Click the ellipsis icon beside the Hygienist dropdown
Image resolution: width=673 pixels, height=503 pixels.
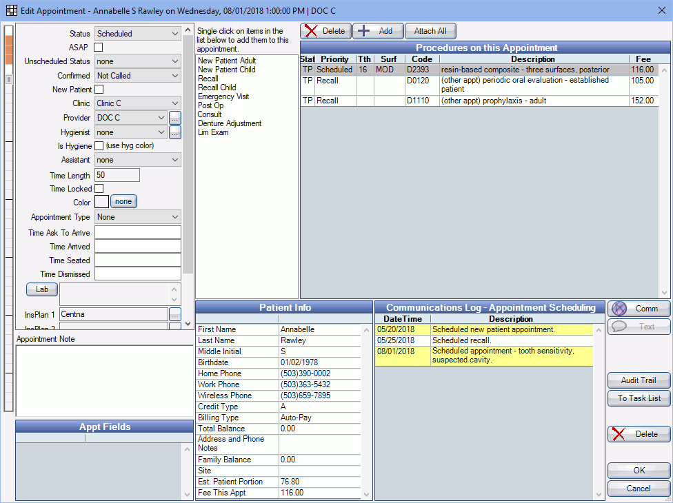175,132
